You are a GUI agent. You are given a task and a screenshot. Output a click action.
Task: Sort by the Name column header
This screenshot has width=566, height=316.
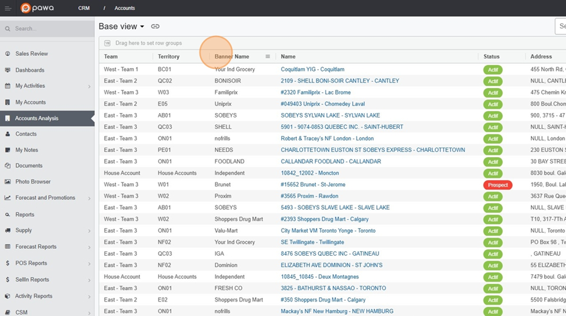click(288, 57)
